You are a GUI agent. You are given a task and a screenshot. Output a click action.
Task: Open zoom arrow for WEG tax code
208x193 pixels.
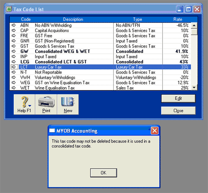click(x=14, y=83)
